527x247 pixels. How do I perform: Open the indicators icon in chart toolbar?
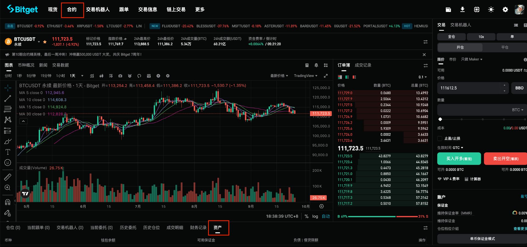click(x=92, y=76)
